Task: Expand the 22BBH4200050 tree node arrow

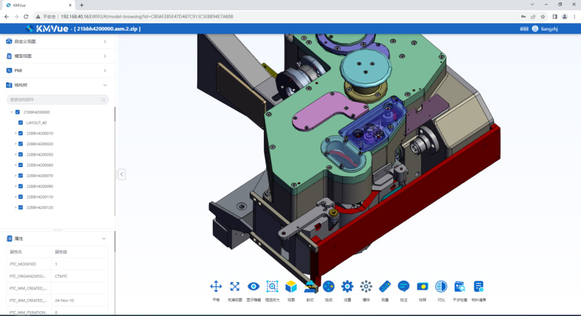Action: point(15,154)
